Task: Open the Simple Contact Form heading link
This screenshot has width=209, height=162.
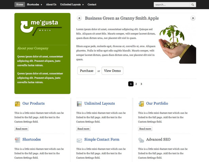Action: pyautogui.click(x=102, y=139)
